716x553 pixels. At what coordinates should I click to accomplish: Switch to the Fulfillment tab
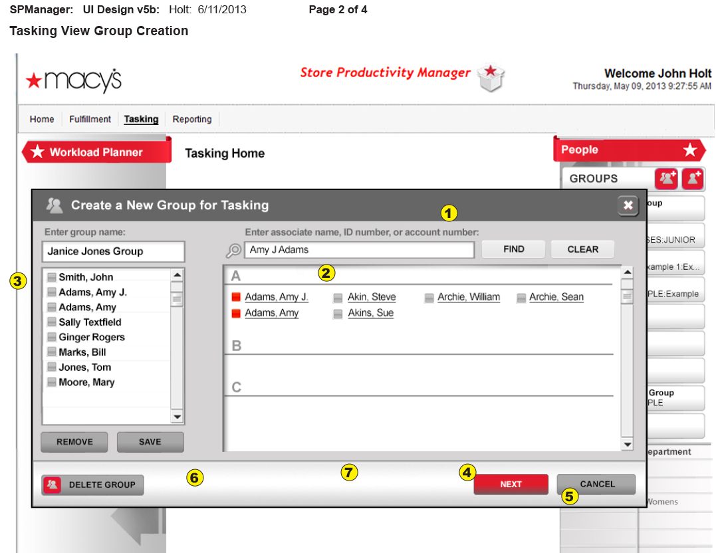90,120
